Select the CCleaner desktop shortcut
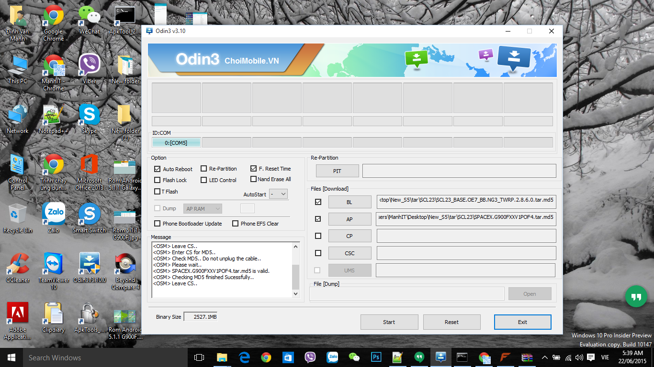The image size is (654, 367). tap(18, 269)
